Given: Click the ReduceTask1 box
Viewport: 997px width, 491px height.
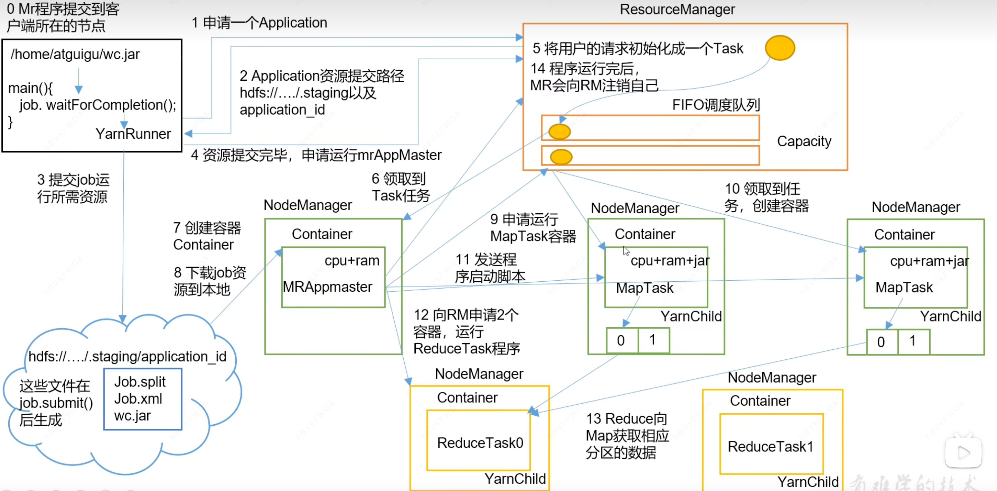Looking at the screenshot, I should click(771, 444).
